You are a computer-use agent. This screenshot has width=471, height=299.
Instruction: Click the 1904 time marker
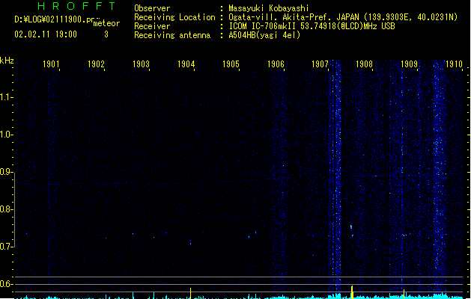click(x=186, y=64)
